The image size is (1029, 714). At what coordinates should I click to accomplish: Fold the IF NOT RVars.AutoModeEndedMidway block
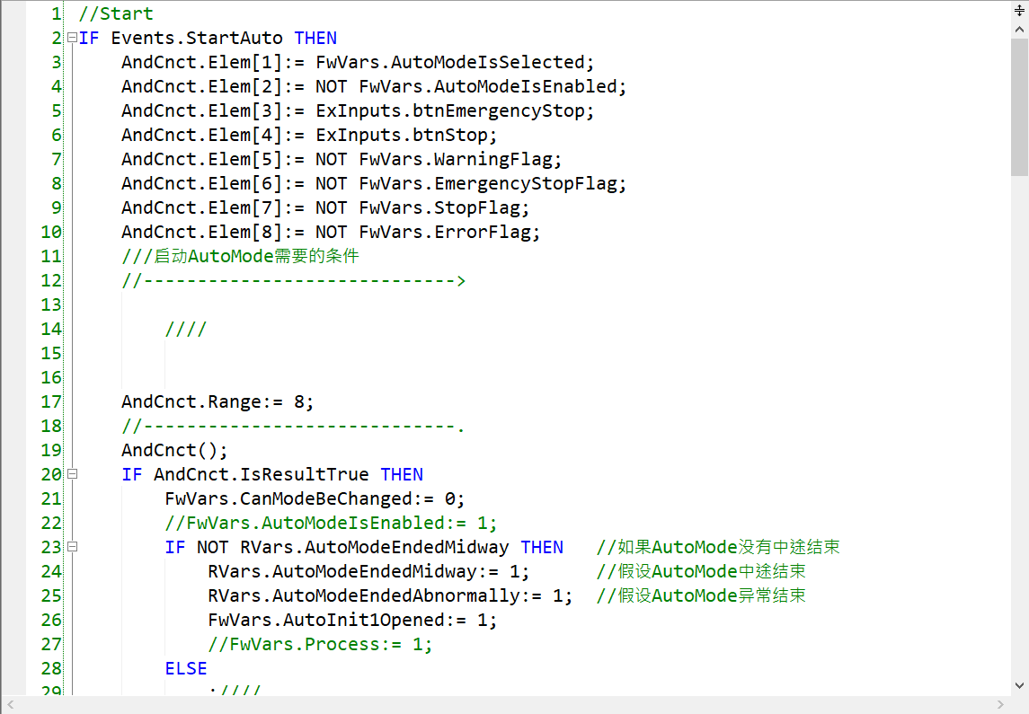tap(72, 547)
